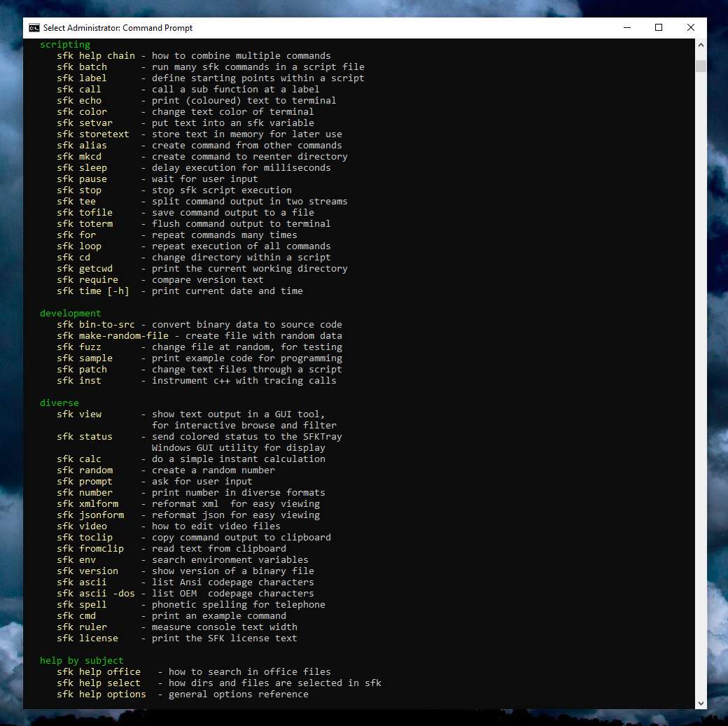Click the 'sfk fromclip' command text

click(x=90, y=549)
